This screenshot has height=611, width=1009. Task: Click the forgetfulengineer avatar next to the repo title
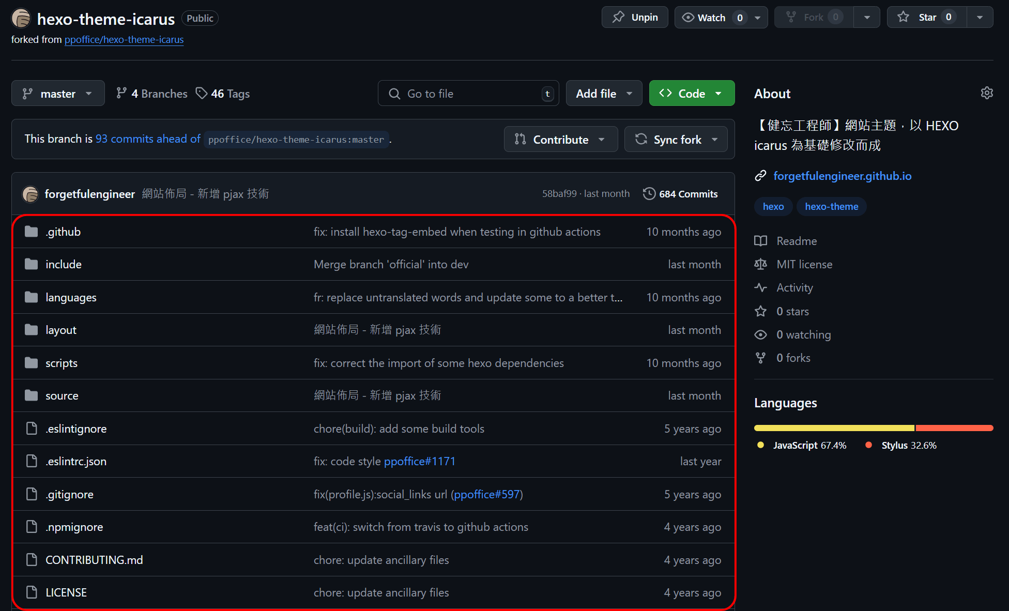point(21,18)
